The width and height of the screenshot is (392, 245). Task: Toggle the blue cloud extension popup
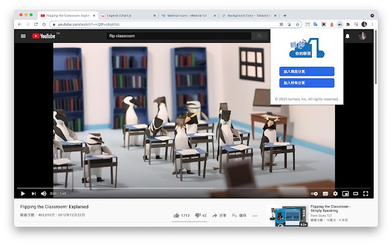pos(339,24)
